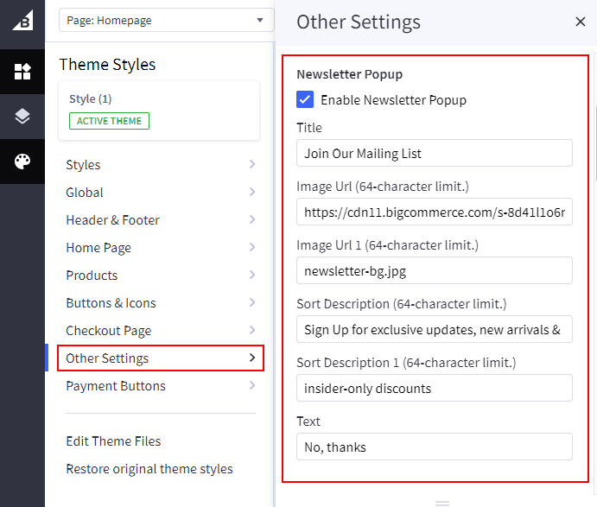The width and height of the screenshot is (597, 507).
Task: Select the Style (1) active theme card
Action: pyautogui.click(x=159, y=111)
